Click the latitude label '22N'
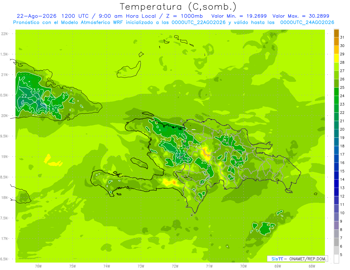 4,34
